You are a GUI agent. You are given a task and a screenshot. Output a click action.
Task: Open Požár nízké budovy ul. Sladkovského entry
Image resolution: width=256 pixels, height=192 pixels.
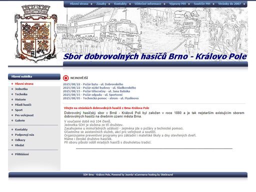(99, 88)
